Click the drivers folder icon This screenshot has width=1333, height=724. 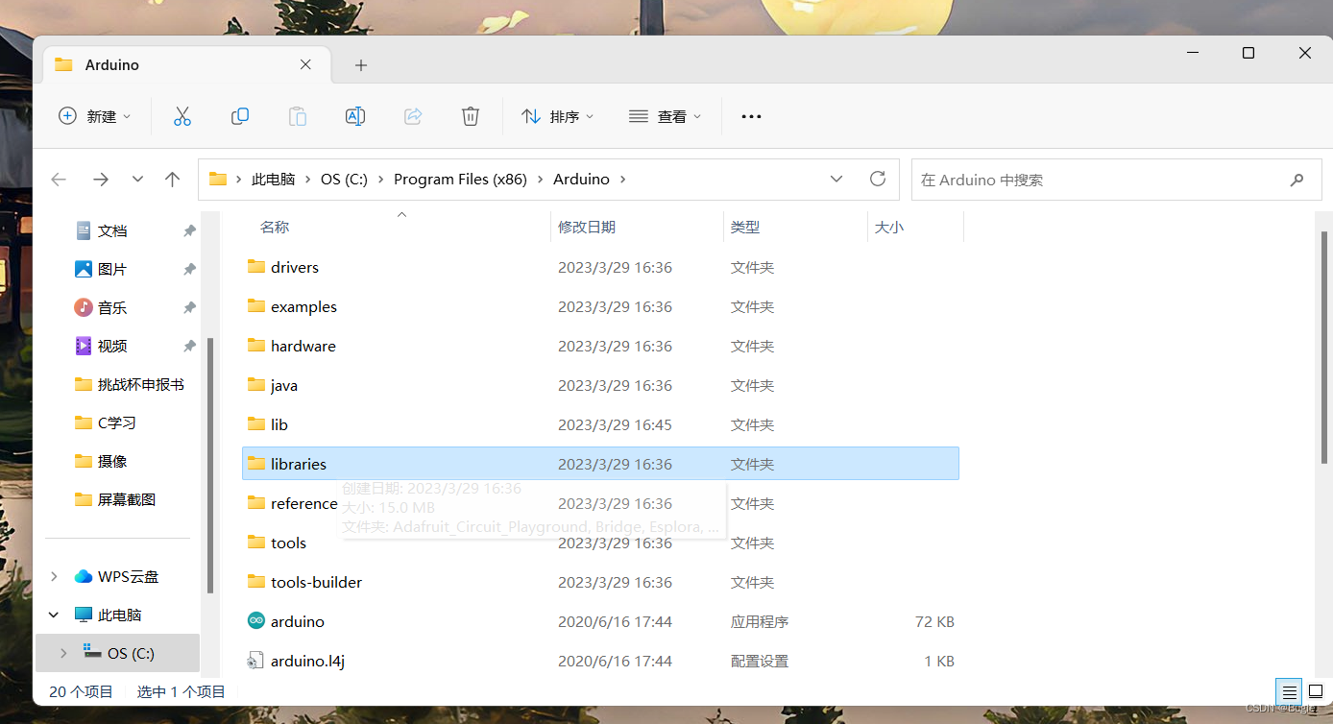pos(255,267)
